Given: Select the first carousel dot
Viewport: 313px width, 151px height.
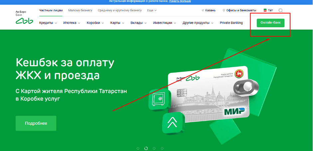Looking at the screenshot, I should tap(138, 148).
